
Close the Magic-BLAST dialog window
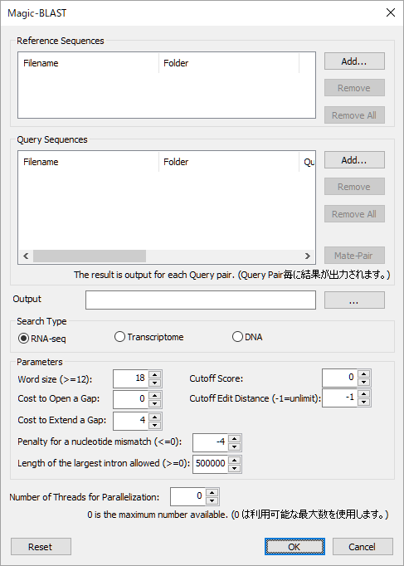[x=391, y=12]
